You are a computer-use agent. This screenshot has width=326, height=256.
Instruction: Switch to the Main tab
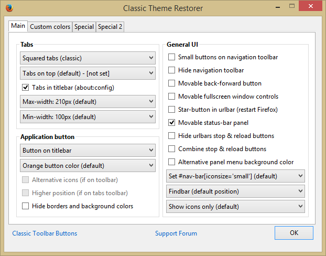(18, 26)
